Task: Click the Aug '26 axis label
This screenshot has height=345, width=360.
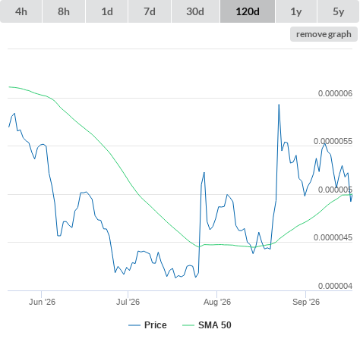Action: 217,302
